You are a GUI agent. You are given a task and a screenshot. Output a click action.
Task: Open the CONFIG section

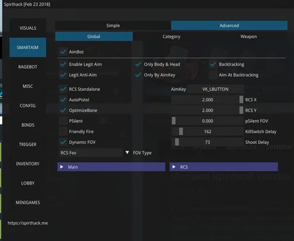(28, 106)
